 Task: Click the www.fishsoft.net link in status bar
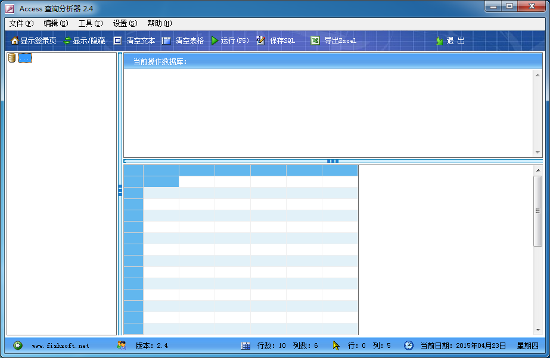tap(60, 345)
